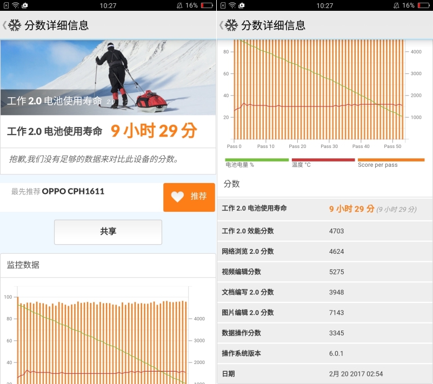Tap the OPPO CPH1611 device name
433x384 pixels.
tap(73, 191)
